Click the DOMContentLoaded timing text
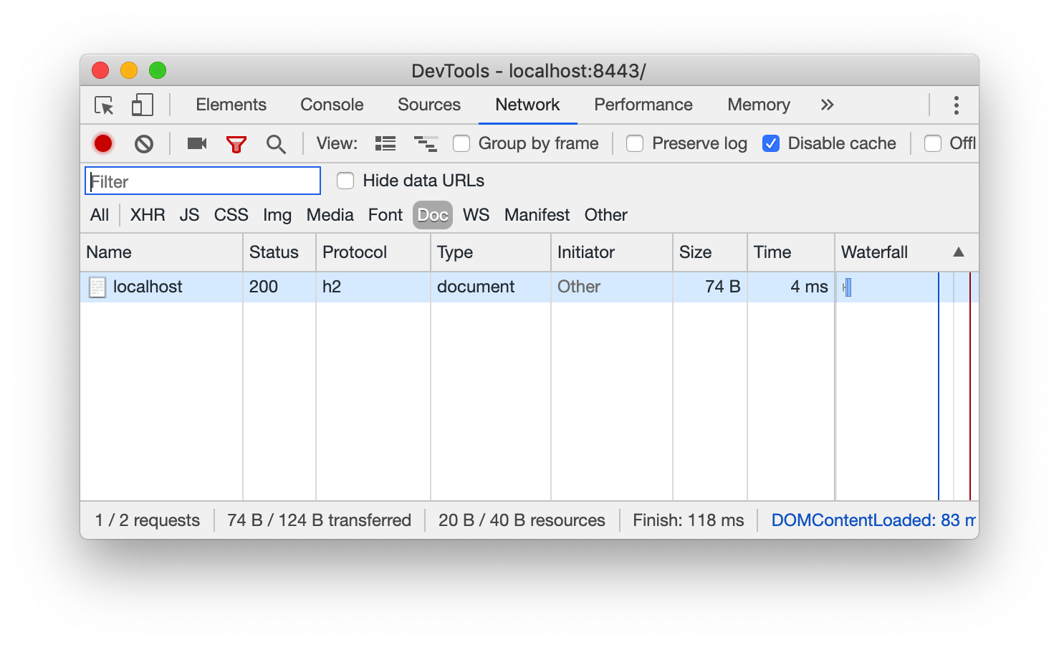 (x=873, y=520)
